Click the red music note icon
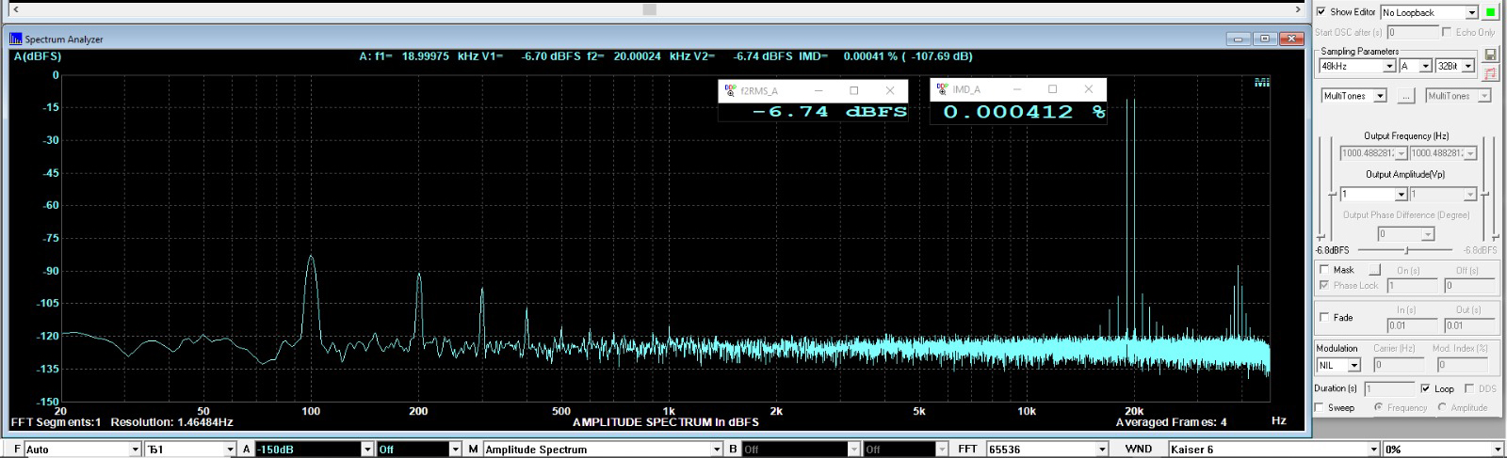Viewport: 1507px width, 458px height. (1490, 73)
